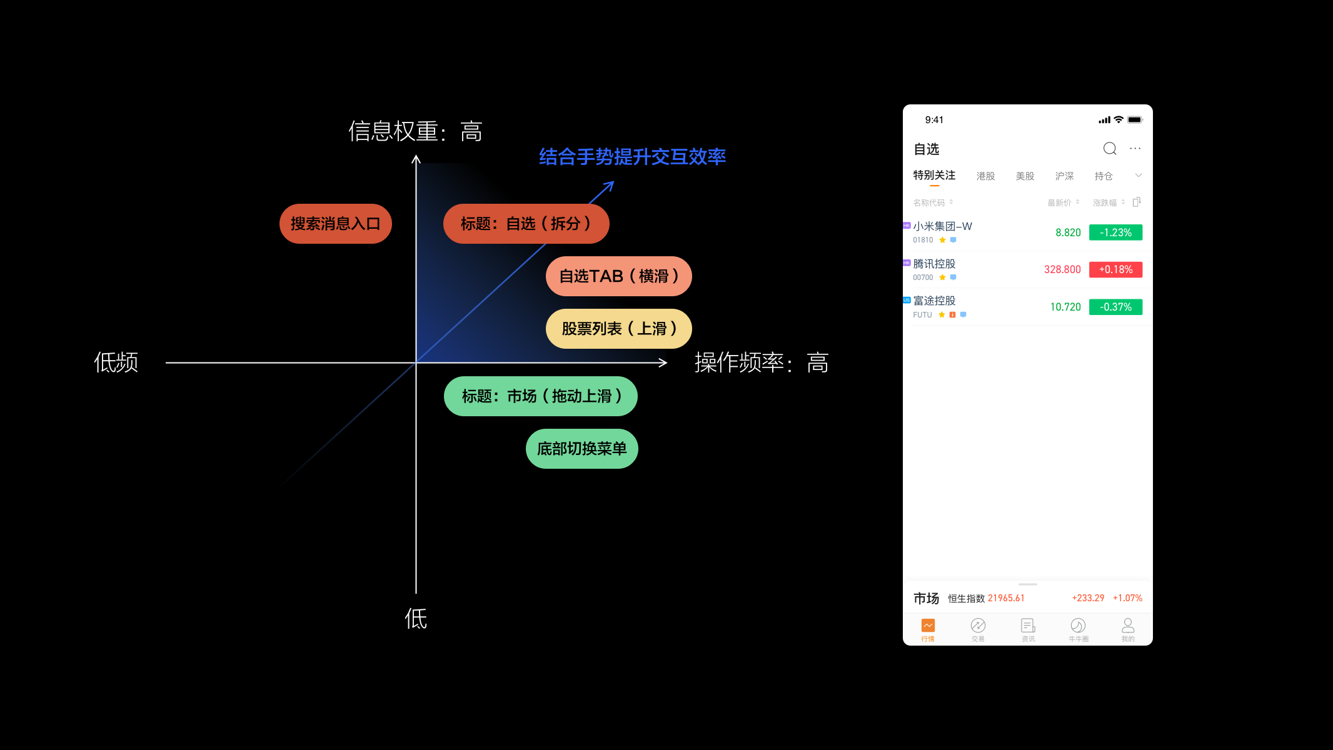Switch to the 美股 tab

(x=1025, y=176)
